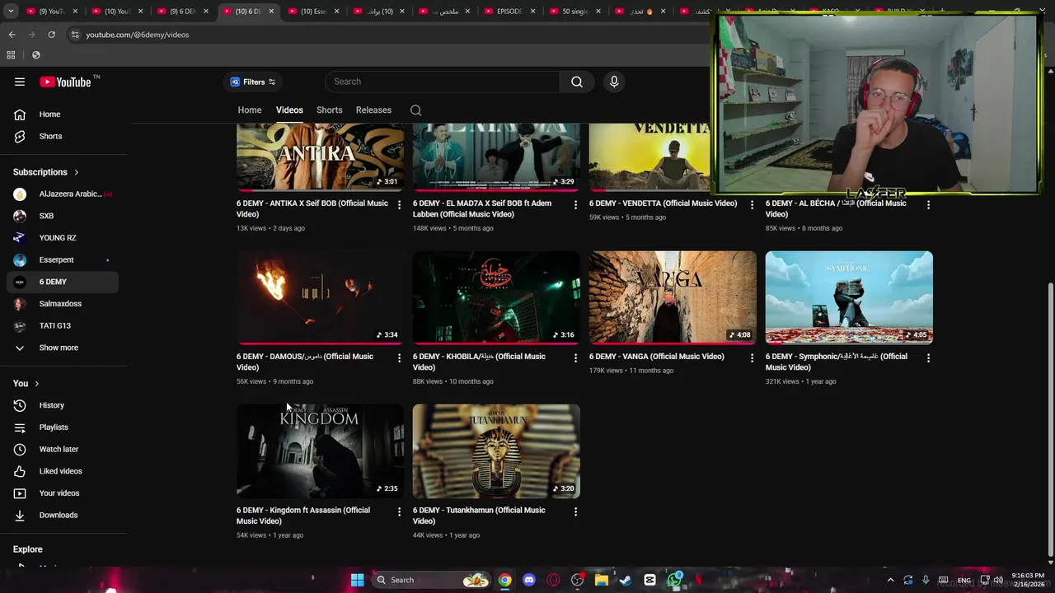The image size is (1055, 593).
Task: Play the Tutankhamun video thumbnail
Action: [x=496, y=451]
